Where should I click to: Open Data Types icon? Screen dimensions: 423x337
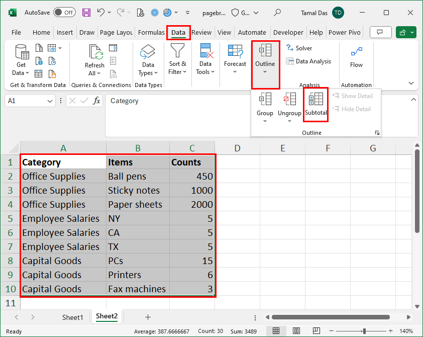(x=148, y=52)
